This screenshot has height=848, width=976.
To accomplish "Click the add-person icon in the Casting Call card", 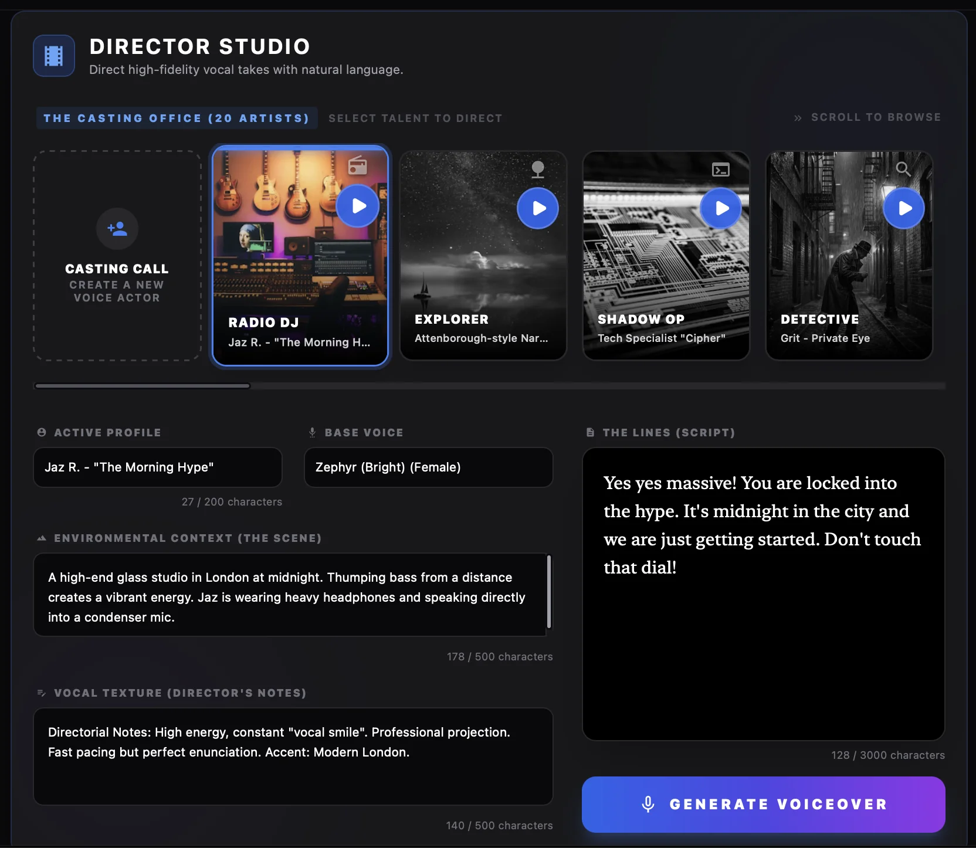I will 117,229.
